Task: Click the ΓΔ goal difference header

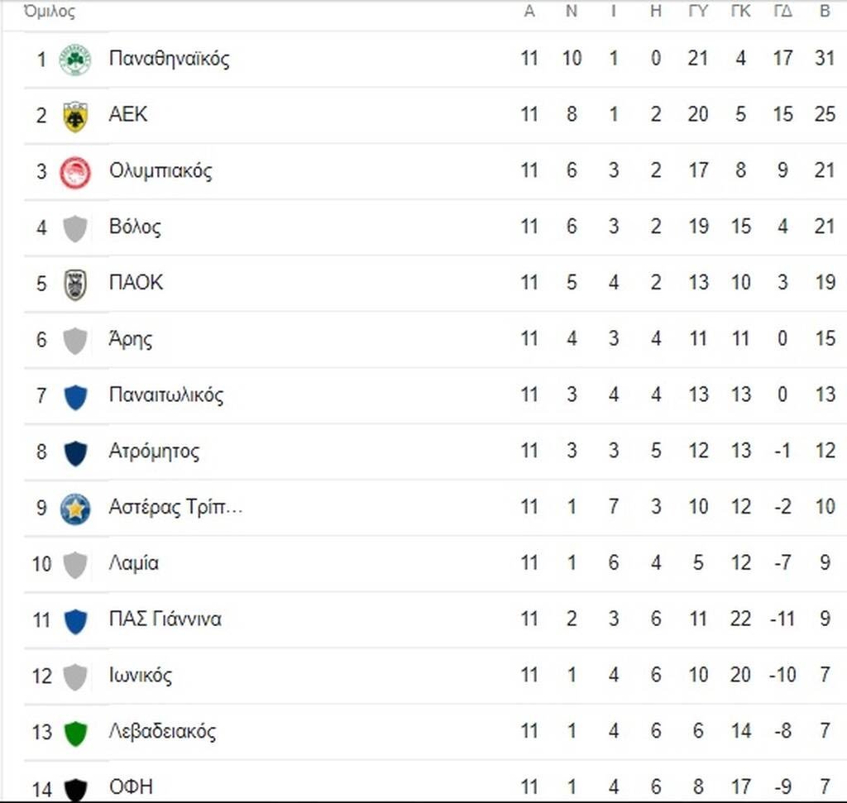Action: 782,11
